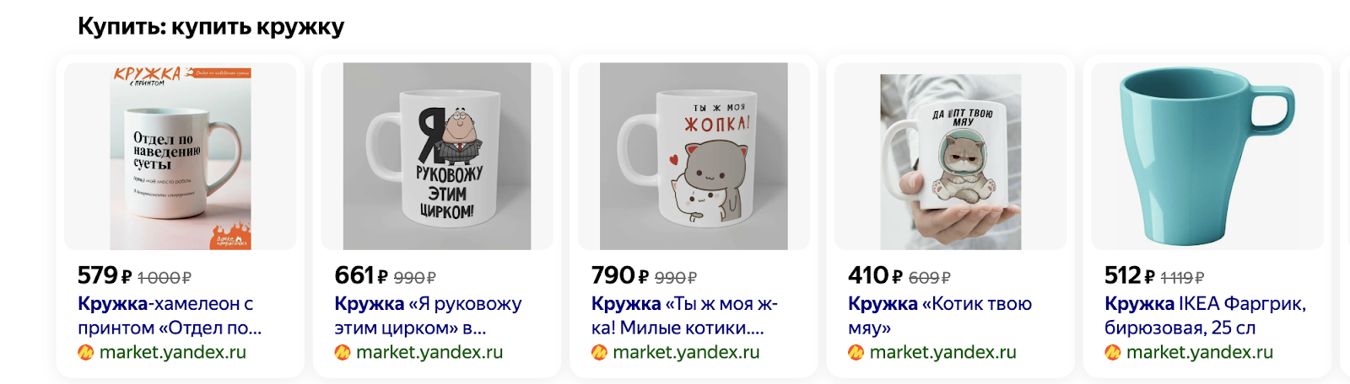This screenshot has width=1350, height=384.
Task: Open the turquoise IKEA mug image
Action: (x=1207, y=157)
